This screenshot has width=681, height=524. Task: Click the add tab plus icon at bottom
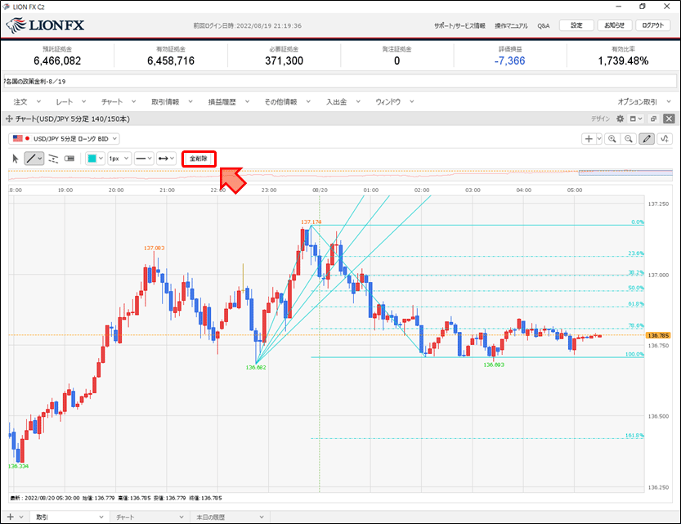(x=11, y=517)
